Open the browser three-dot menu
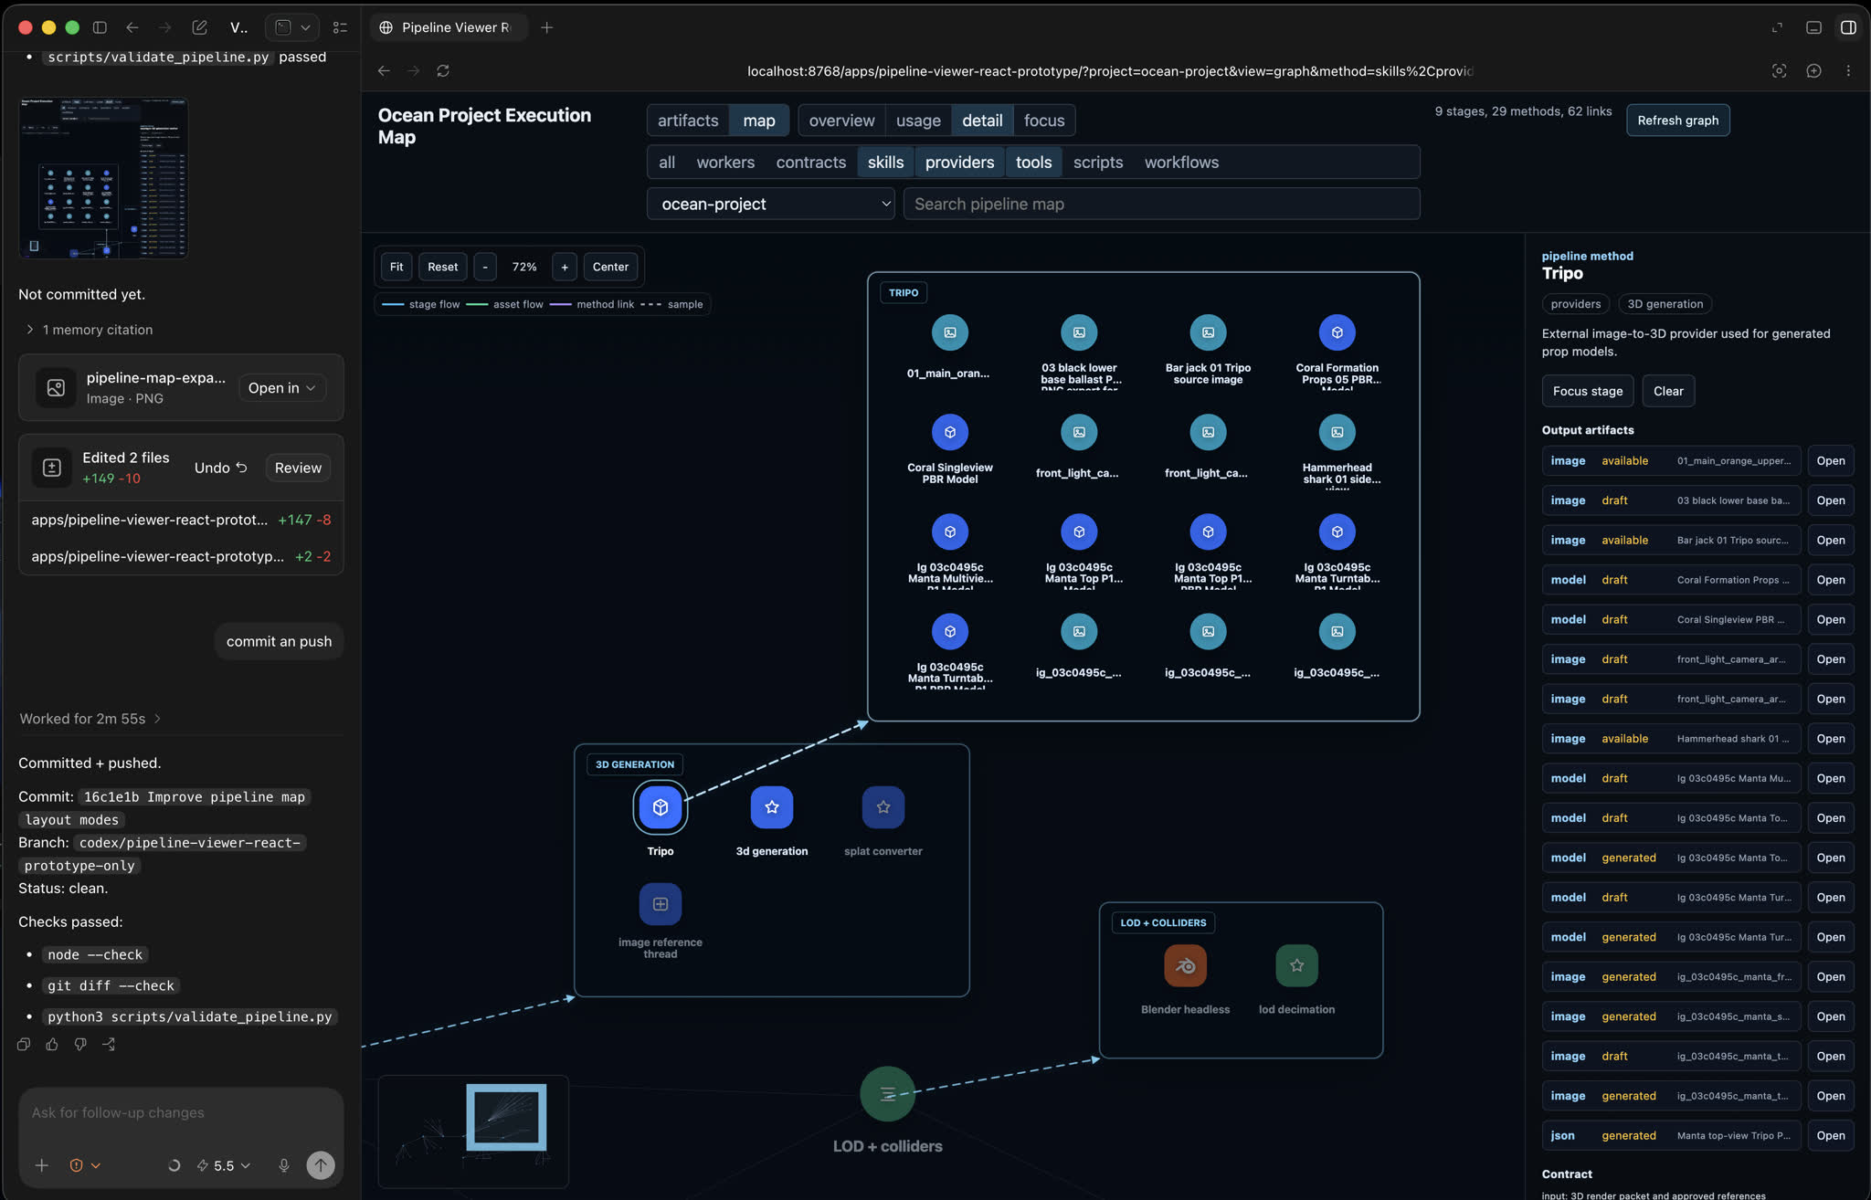The width and height of the screenshot is (1871, 1200). point(1848,70)
